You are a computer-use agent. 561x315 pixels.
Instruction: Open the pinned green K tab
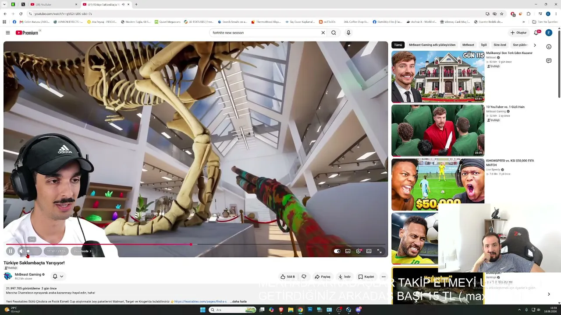coord(13,4)
